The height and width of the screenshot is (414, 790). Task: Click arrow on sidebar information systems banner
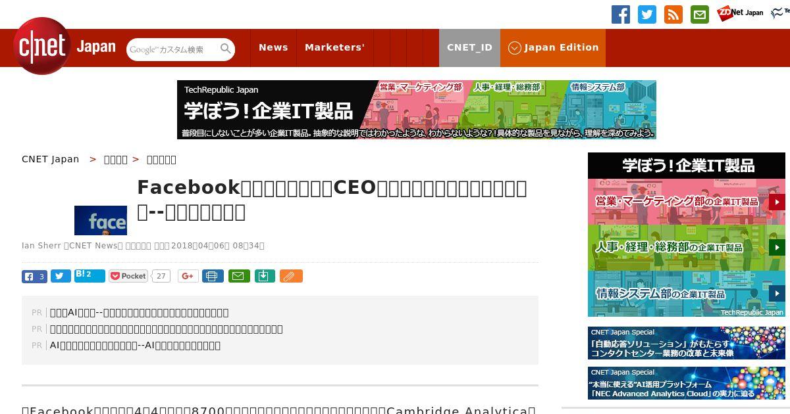777,293
